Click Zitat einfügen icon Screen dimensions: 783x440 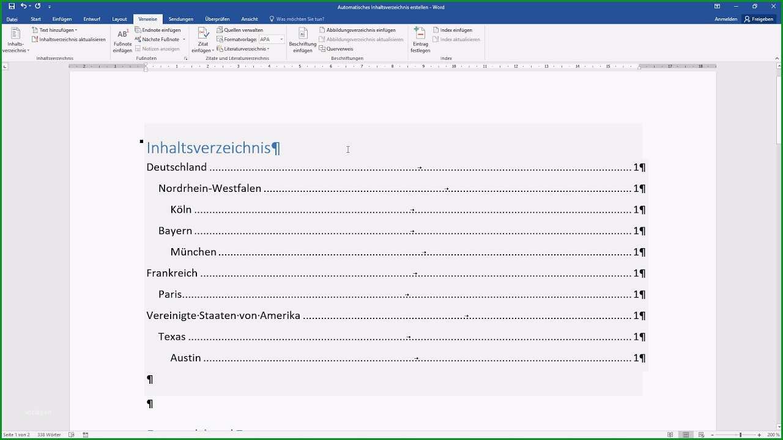[x=203, y=34]
